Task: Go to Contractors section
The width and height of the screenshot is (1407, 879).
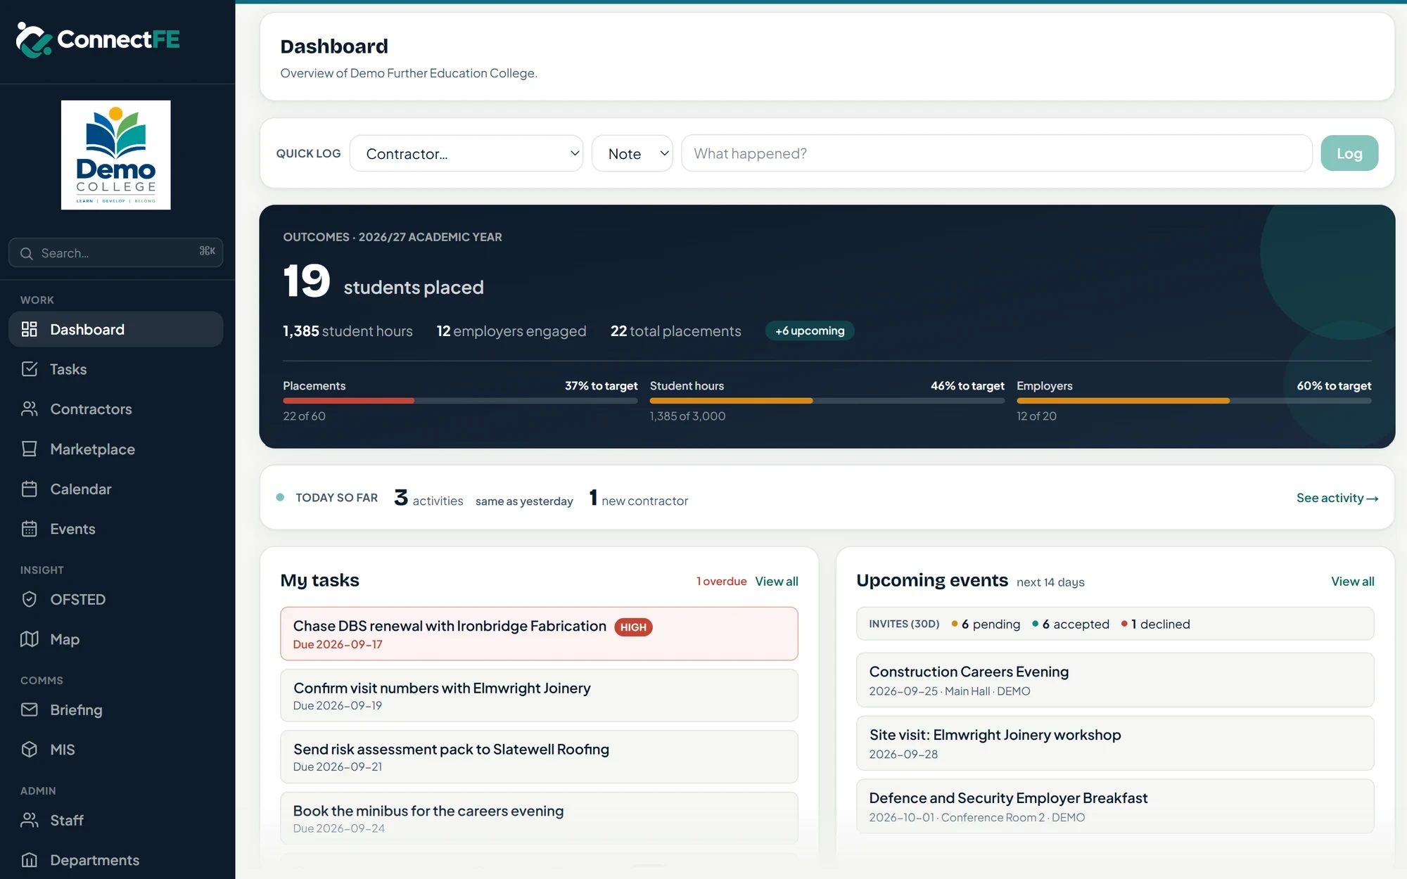Action: (x=116, y=409)
